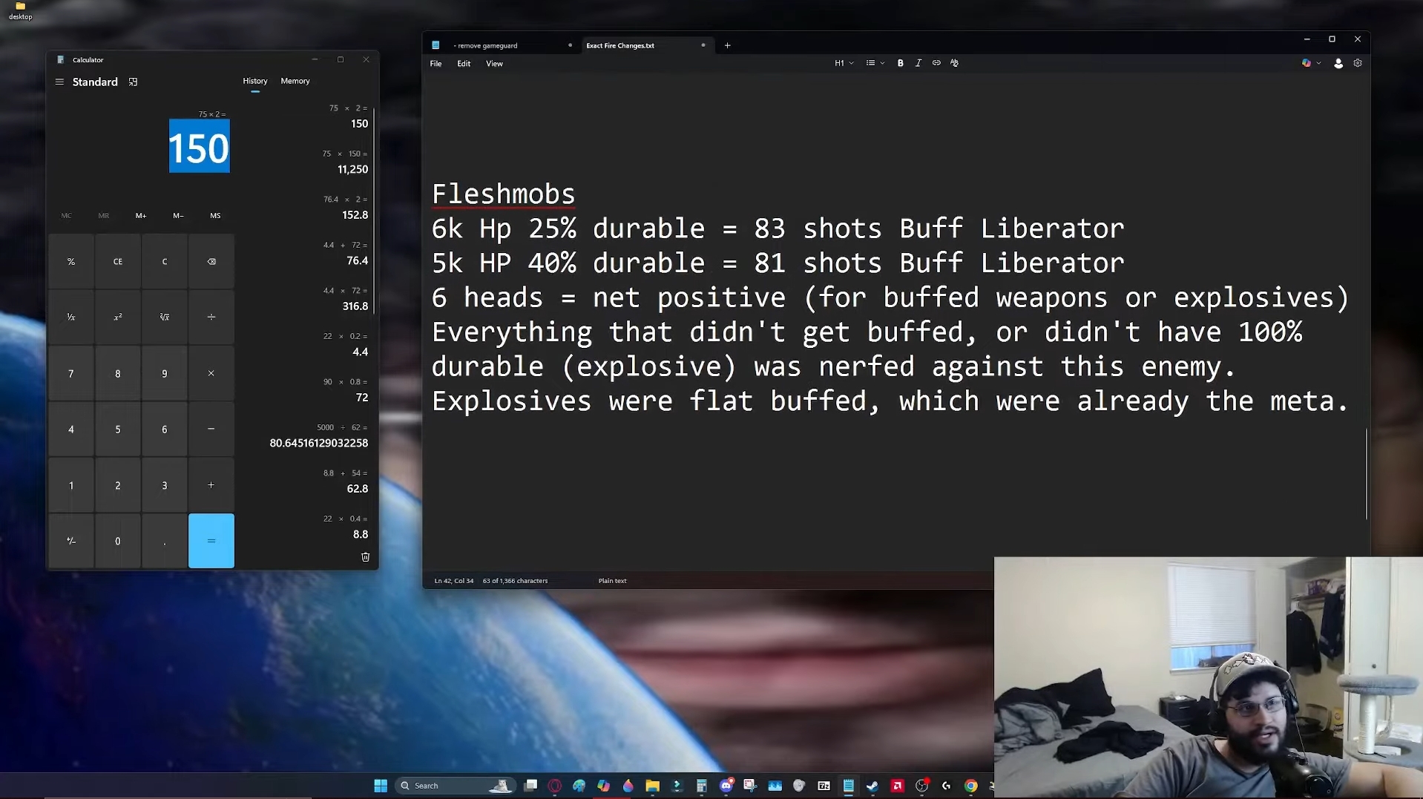Click the backspace key in Calculator
This screenshot has height=799, width=1423.
click(211, 261)
